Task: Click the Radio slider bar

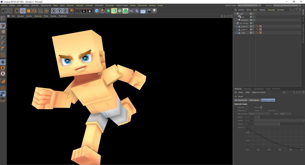Action: [x=279, y=117]
